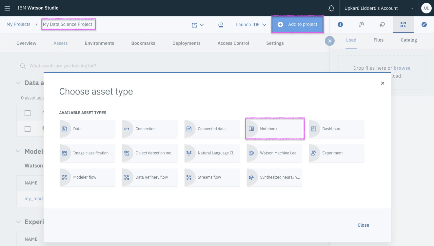Choose the Streams flow asset type

[212, 177]
